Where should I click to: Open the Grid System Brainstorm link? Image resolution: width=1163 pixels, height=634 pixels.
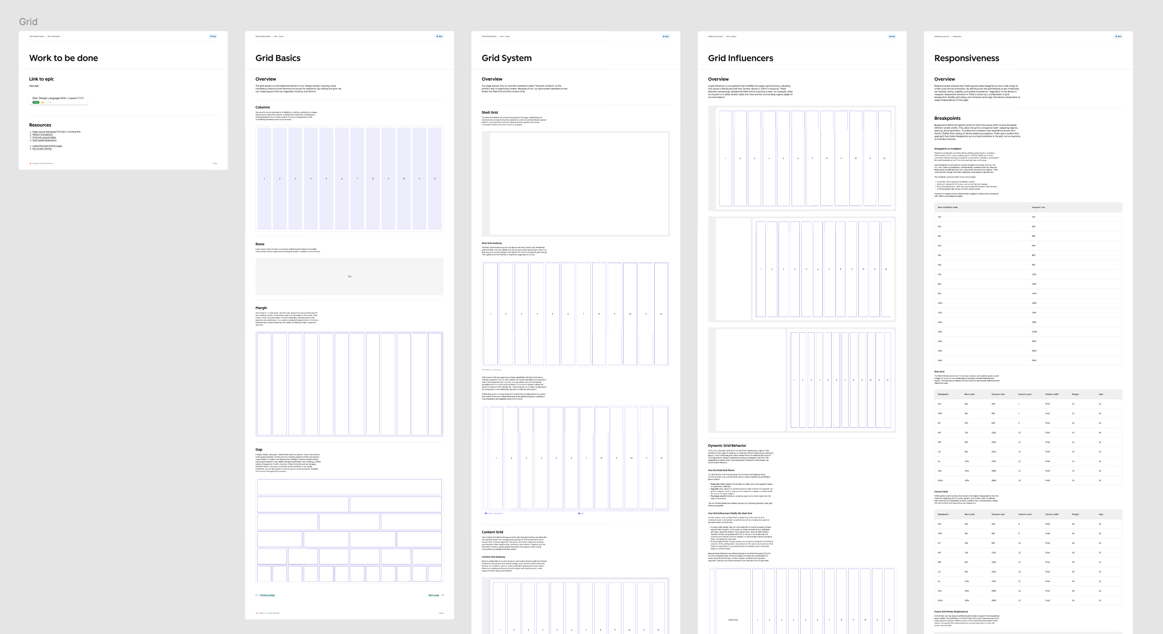[x=45, y=140]
